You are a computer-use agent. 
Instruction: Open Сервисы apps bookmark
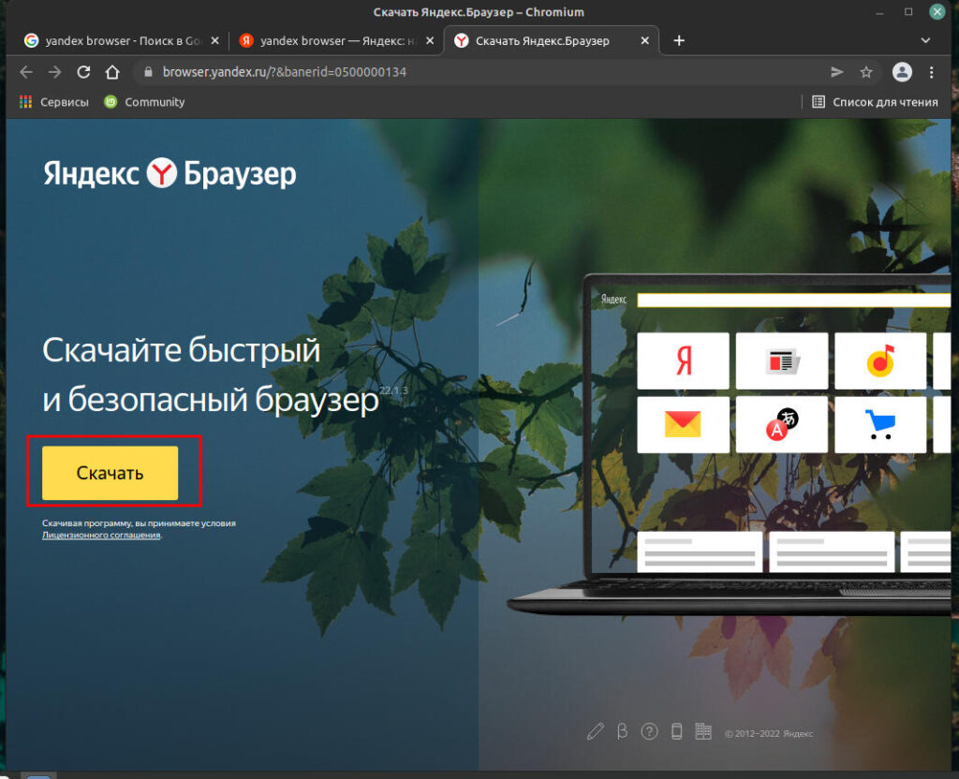pyautogui.click(x=54, y=102)
